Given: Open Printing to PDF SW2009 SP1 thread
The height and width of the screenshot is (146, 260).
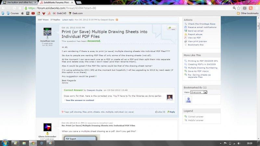Looking at the screenshot, I should pos(203,61).
